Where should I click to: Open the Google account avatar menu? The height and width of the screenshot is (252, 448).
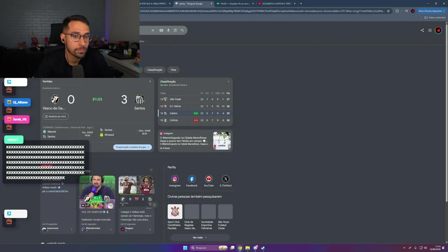[439, 30]
